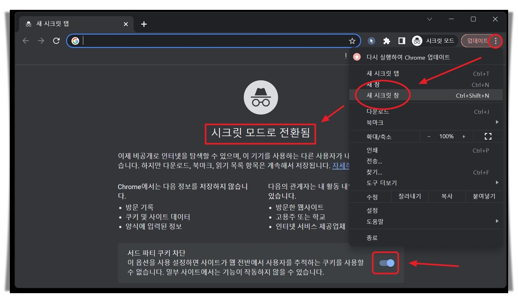Minimize the Chrome window
The image size is (518, 303).
[451, 19]
